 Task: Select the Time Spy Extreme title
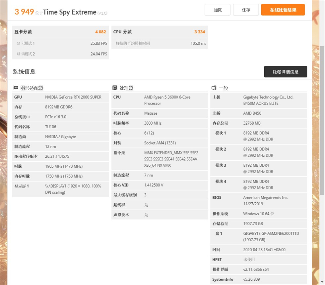pyautogui.click(x=70, y=12)
